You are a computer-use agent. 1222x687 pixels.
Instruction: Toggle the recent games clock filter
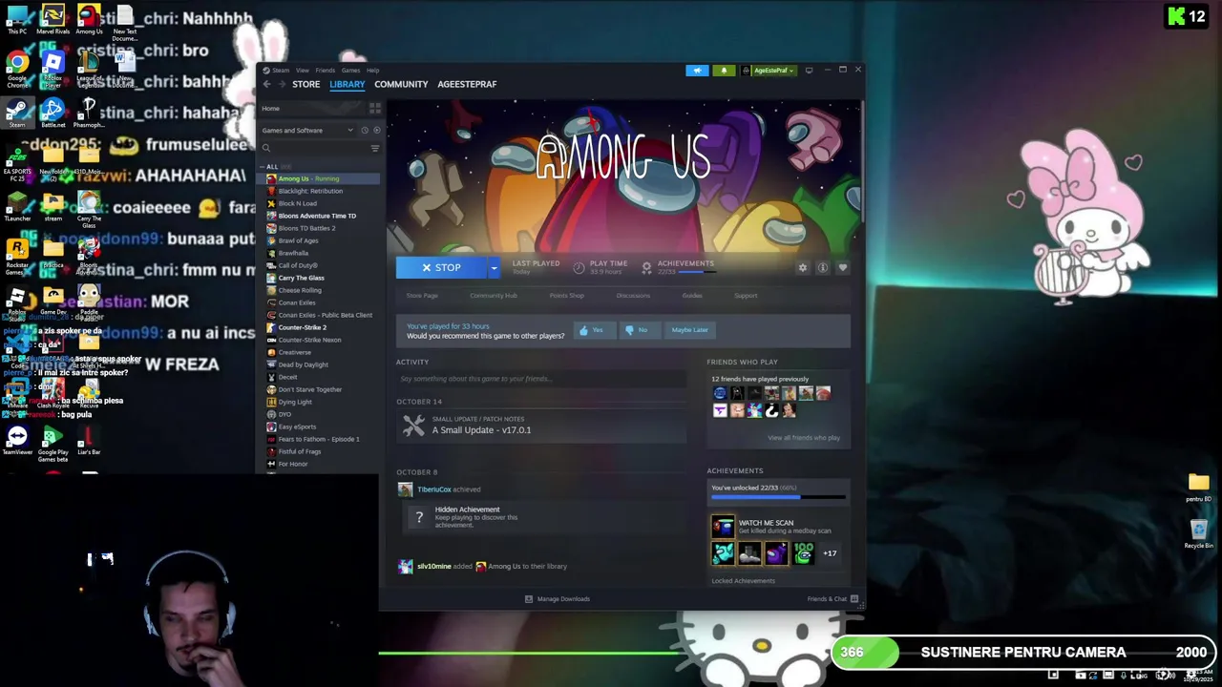coord(364,130)
